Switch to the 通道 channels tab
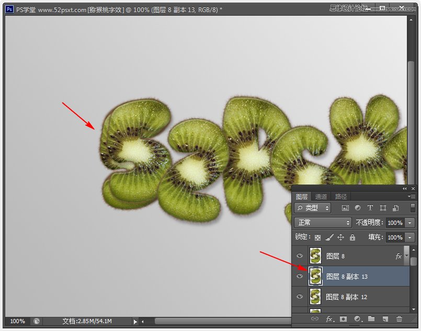421x331 pixels. (321, 196)
